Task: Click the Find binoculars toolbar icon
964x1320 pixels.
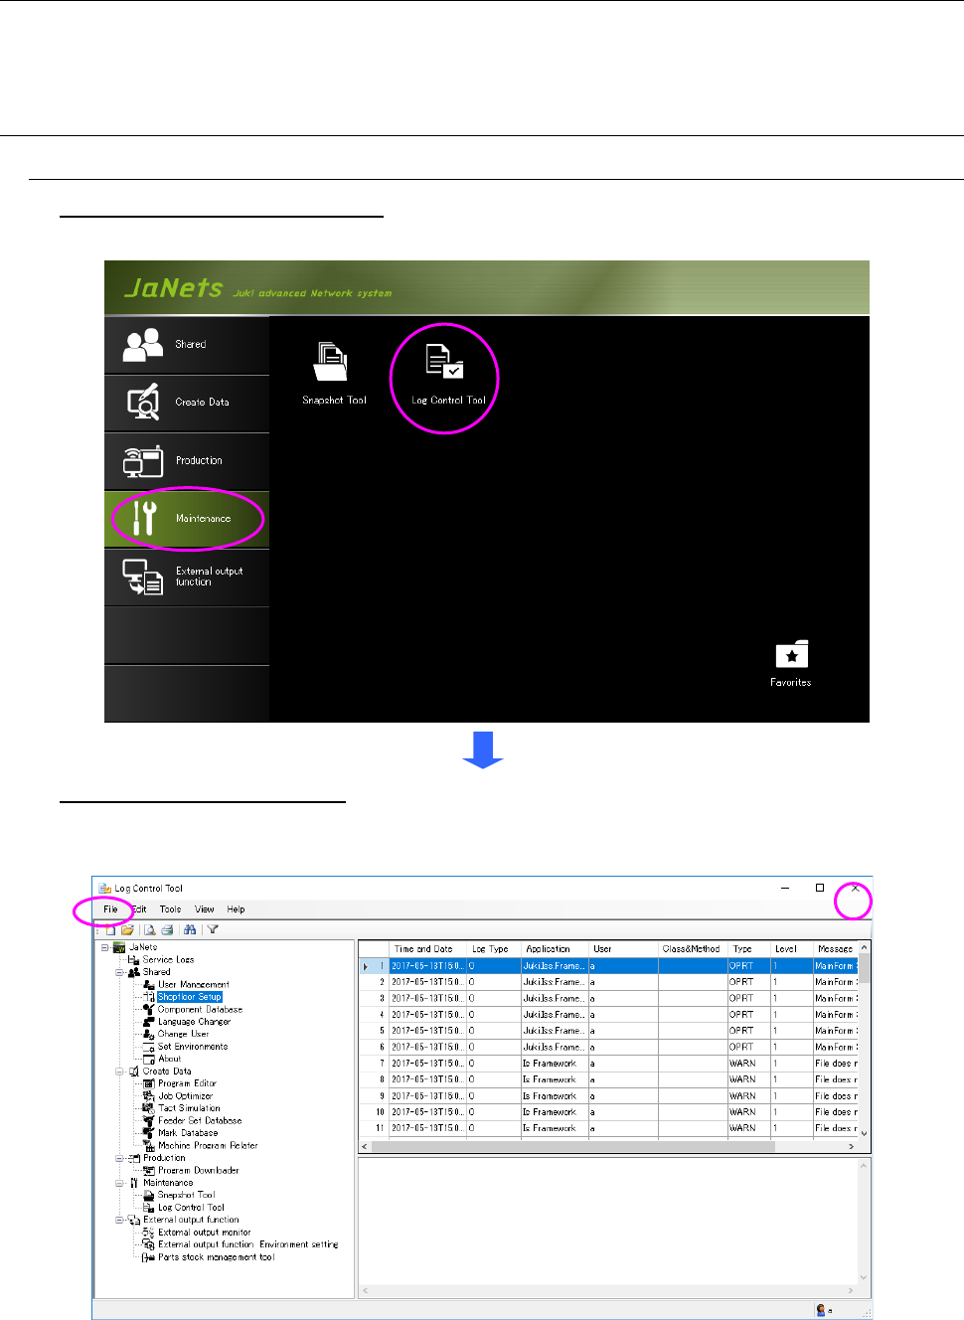Action: pos(190,930)
